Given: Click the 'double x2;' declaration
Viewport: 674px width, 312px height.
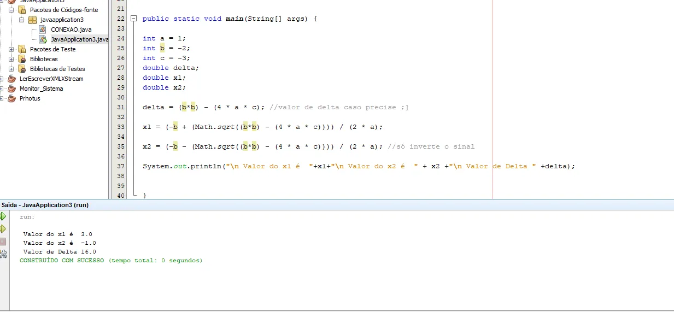Looking at the screenshot, I should (165, 87).
